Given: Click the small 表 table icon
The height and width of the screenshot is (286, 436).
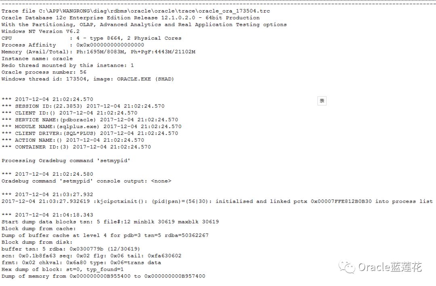Looking at the screenshot, I should pyautogui.click(x=322, y=101).
